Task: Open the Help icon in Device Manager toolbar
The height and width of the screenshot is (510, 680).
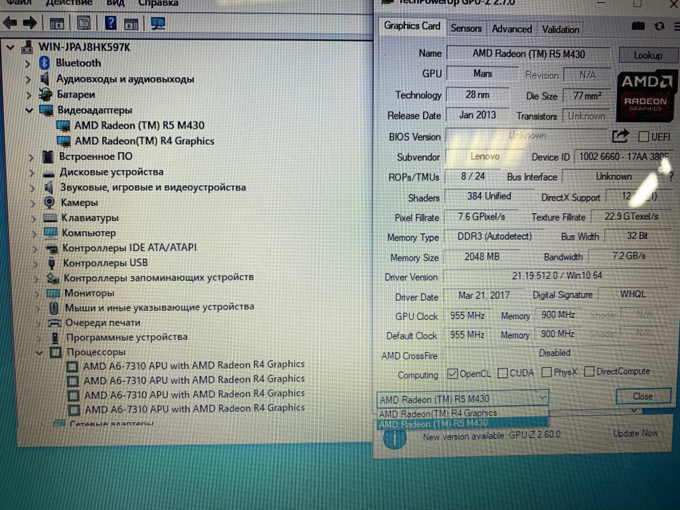Action: pyautogui.click(x=111, y=23)
